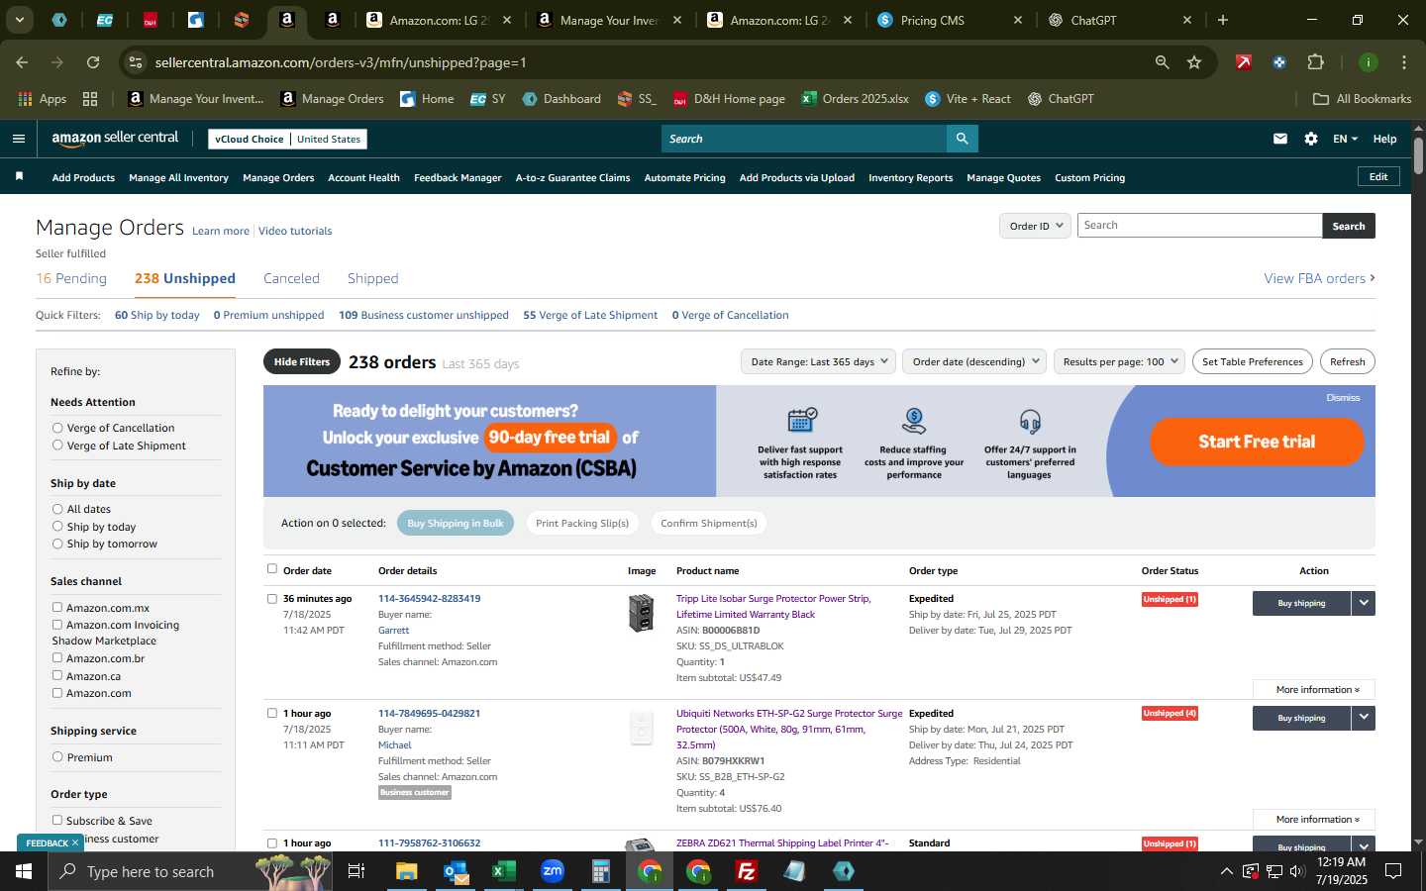Expand More information for Ubiquiti order
Image resolution: width=1426 pixels, height=891 pixels.
(1313, 819)
